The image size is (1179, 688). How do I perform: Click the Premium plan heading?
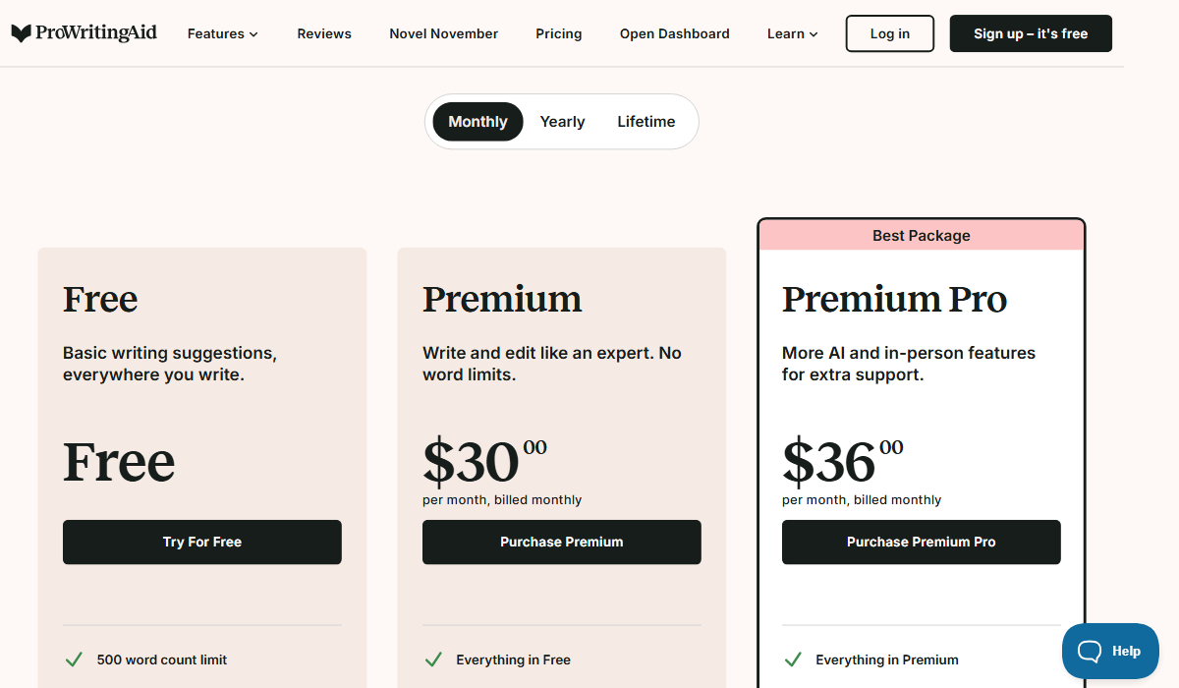pyautogui.click(x=502, y=299)
